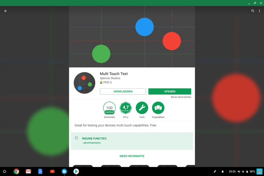Tap the Multi Touch Test app icon
This screenshot has width=264, height=176.
point(84,83)
